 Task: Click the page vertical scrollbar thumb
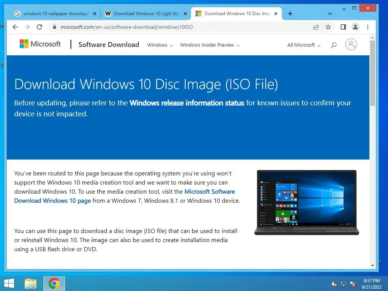(x=372, y=73)
